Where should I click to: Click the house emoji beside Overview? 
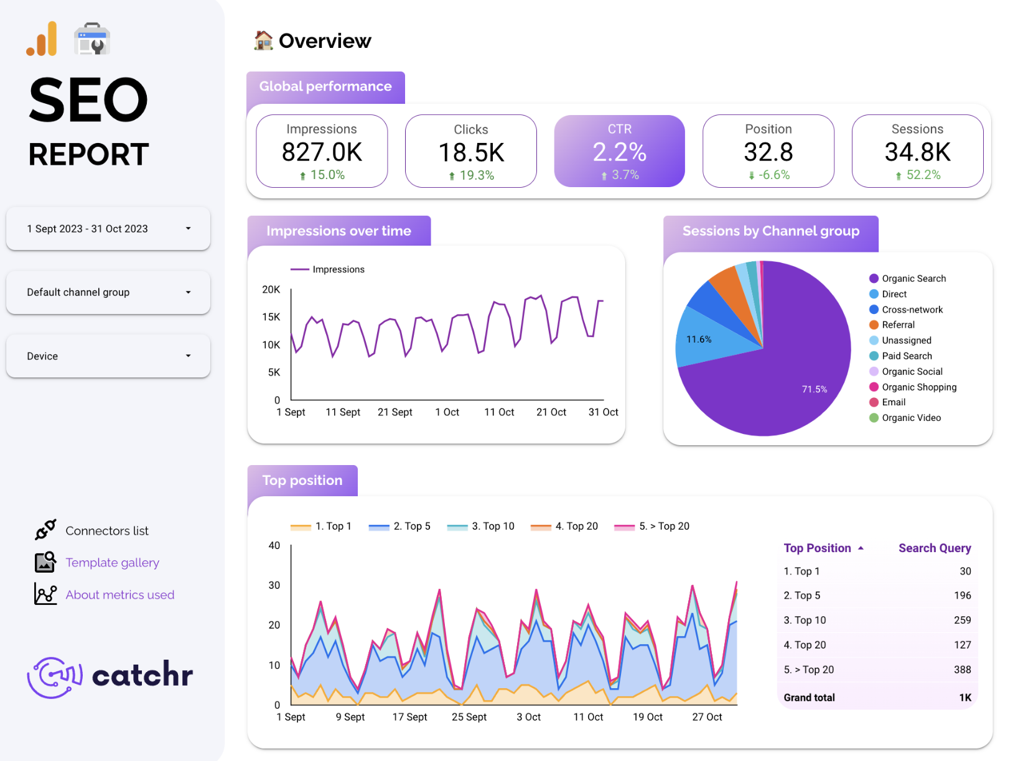263,40
